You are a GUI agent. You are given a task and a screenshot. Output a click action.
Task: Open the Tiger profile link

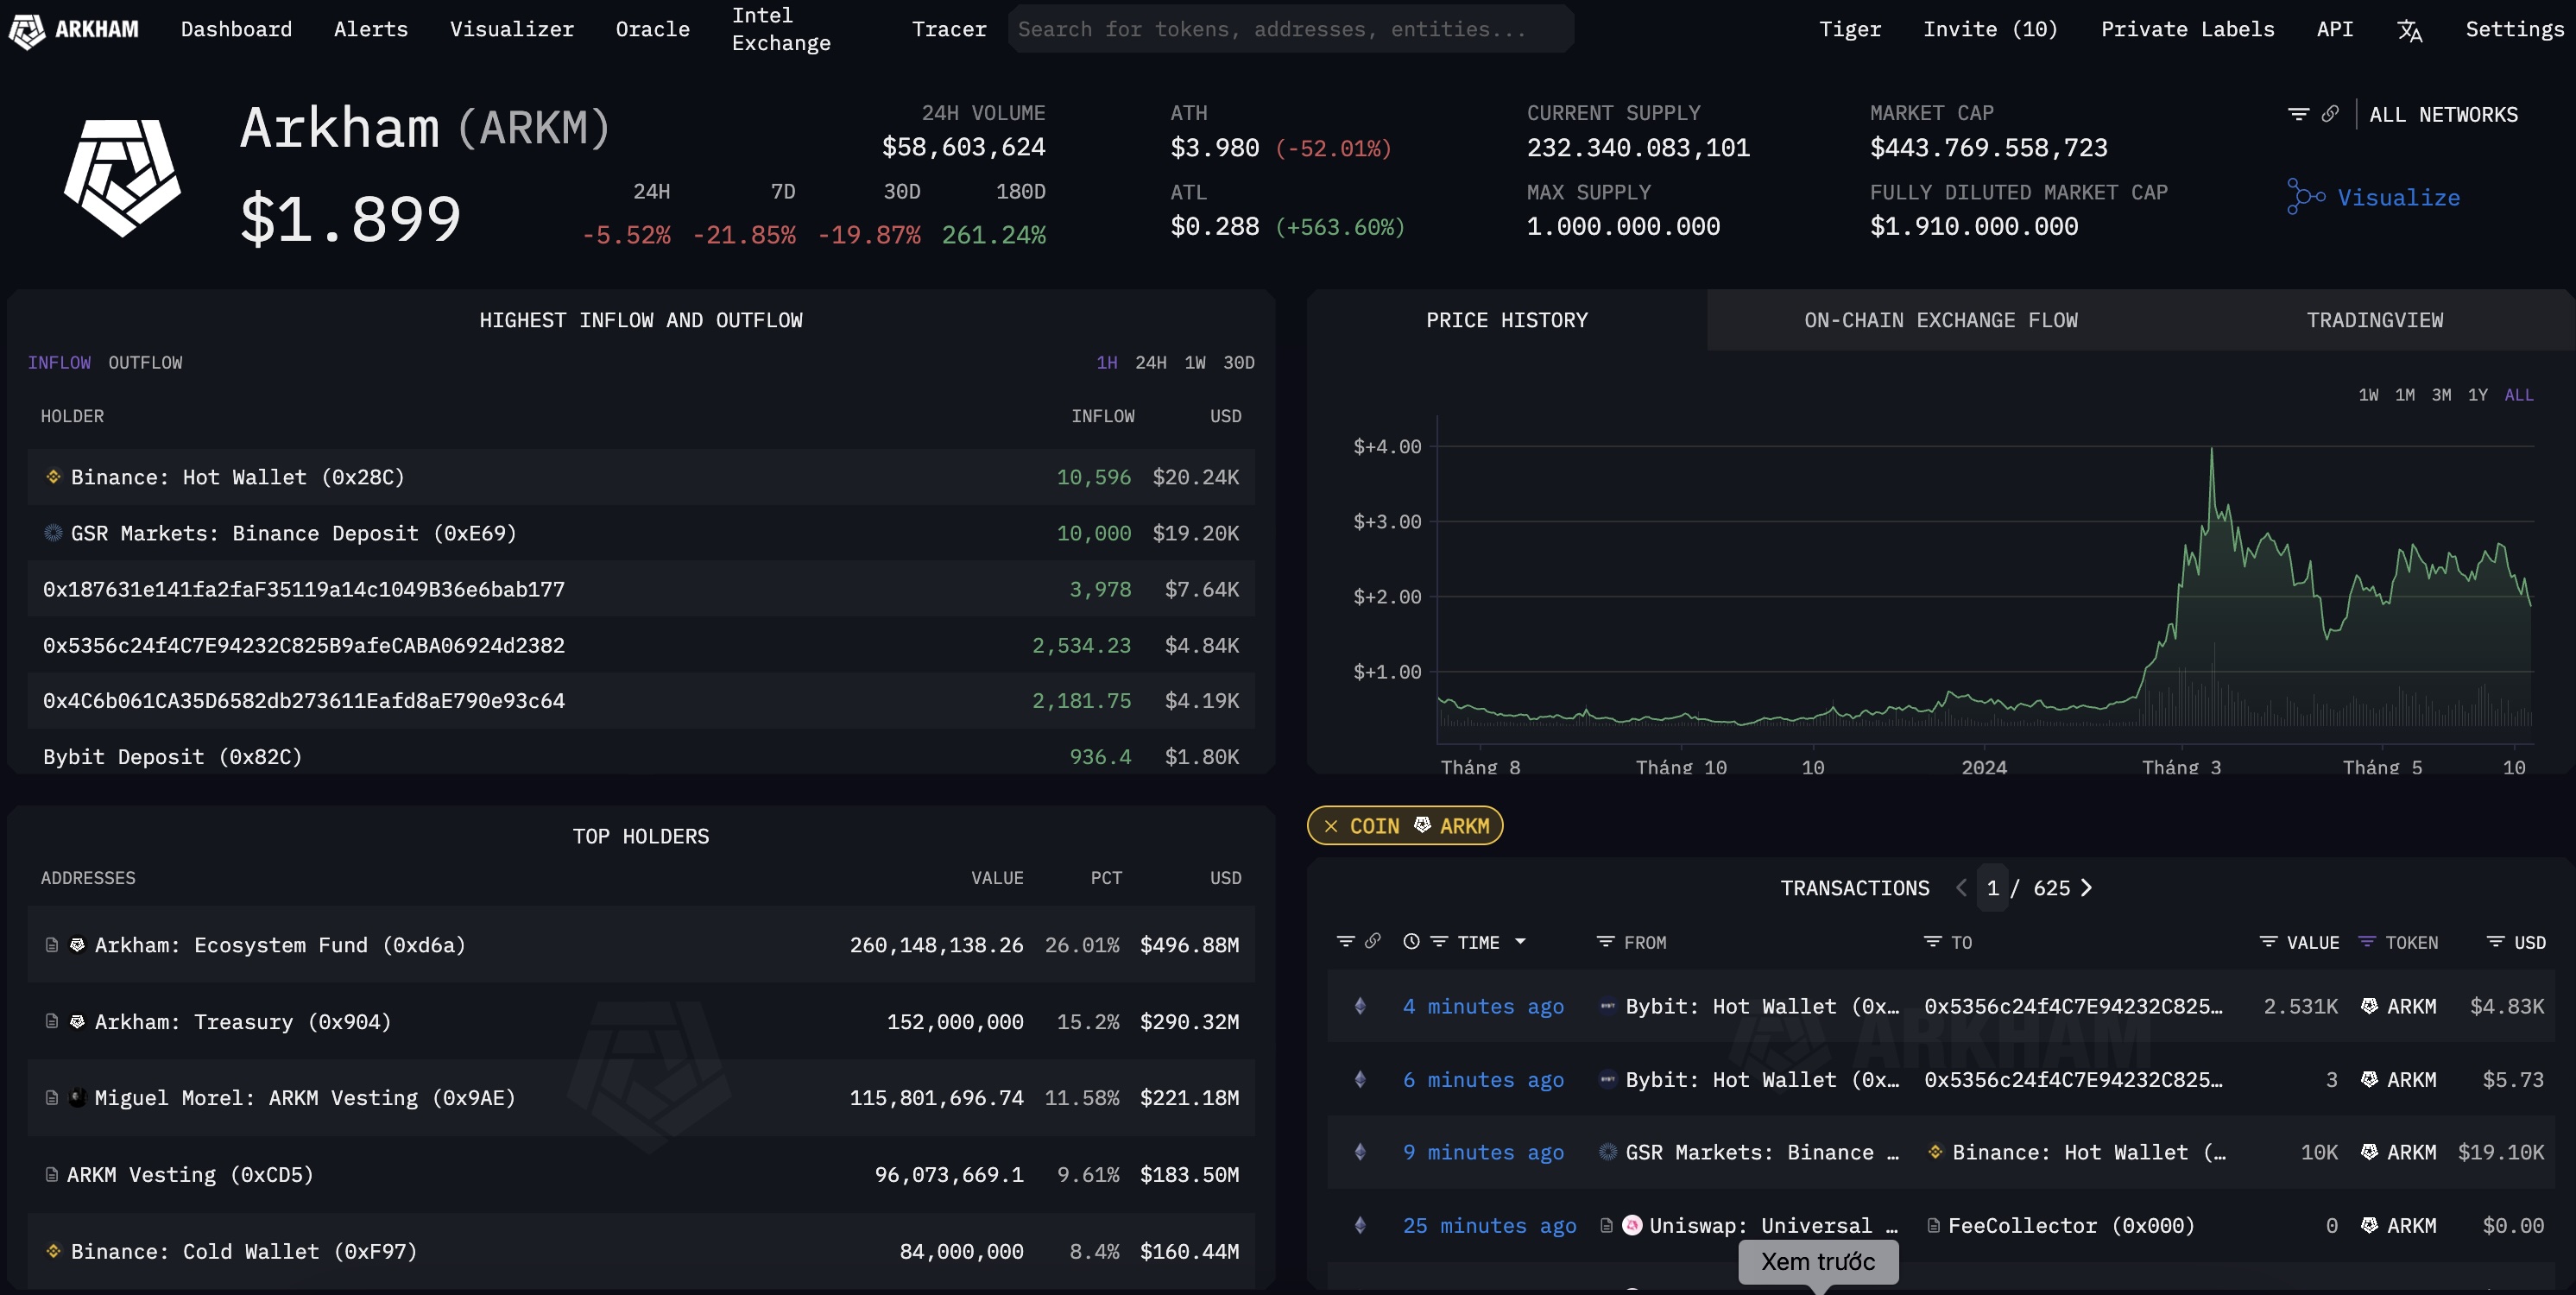click(x=1850, y=30)
